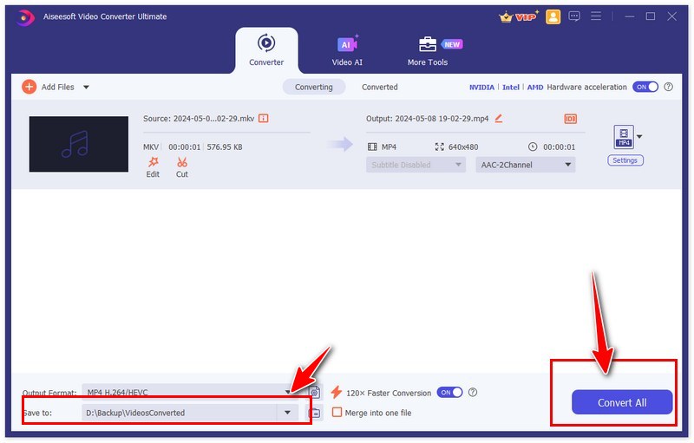Maximize the application window

[650, 16]
